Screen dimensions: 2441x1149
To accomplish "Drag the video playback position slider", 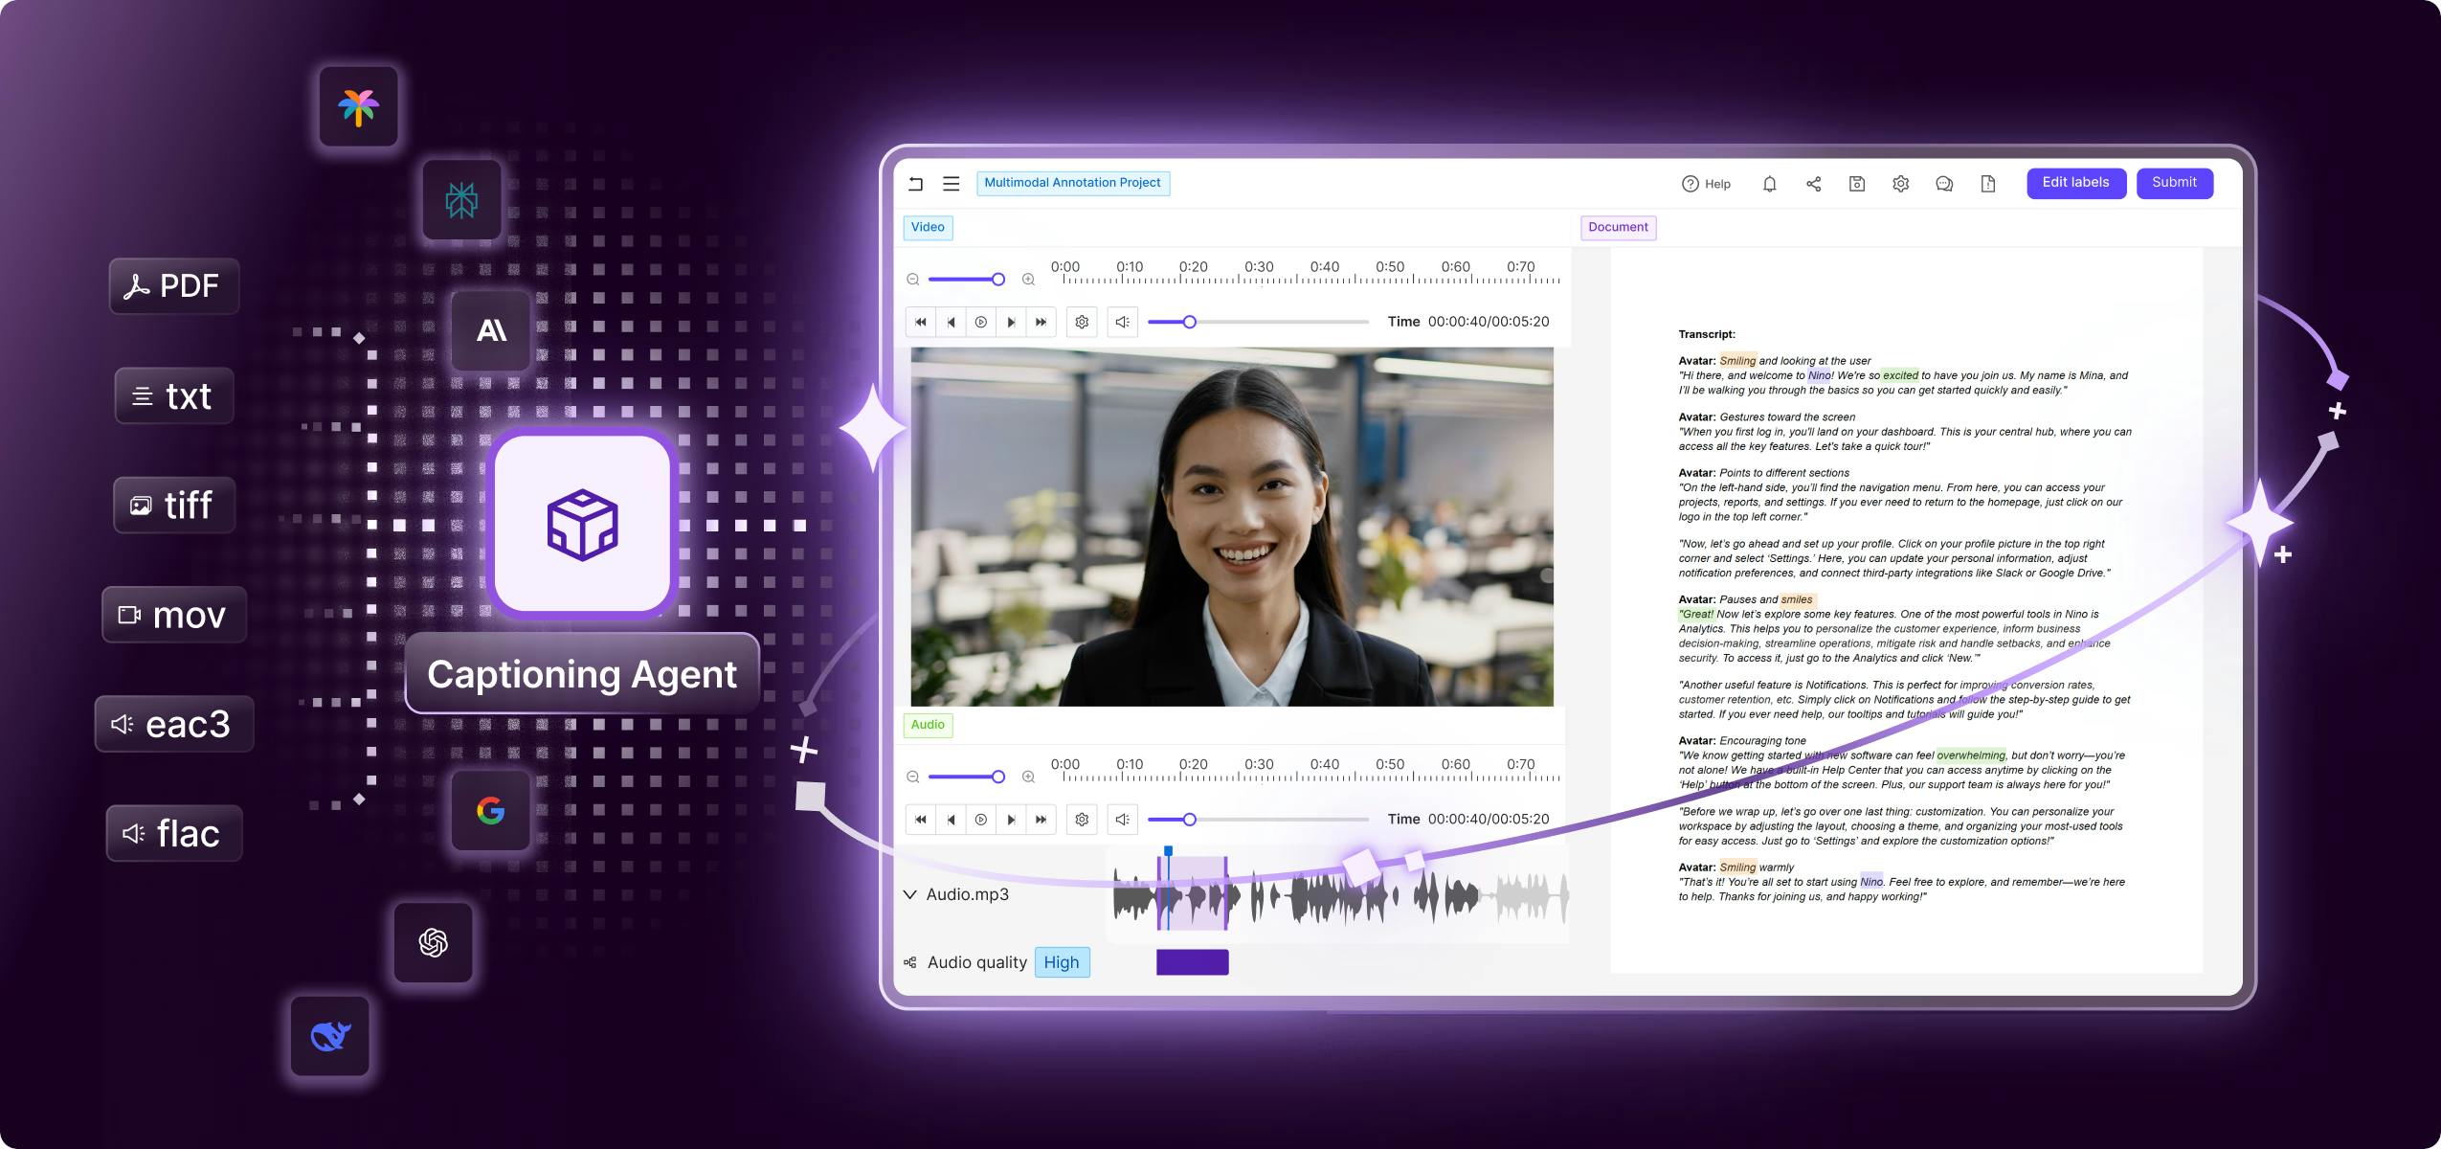I will tap(1185, 321).
